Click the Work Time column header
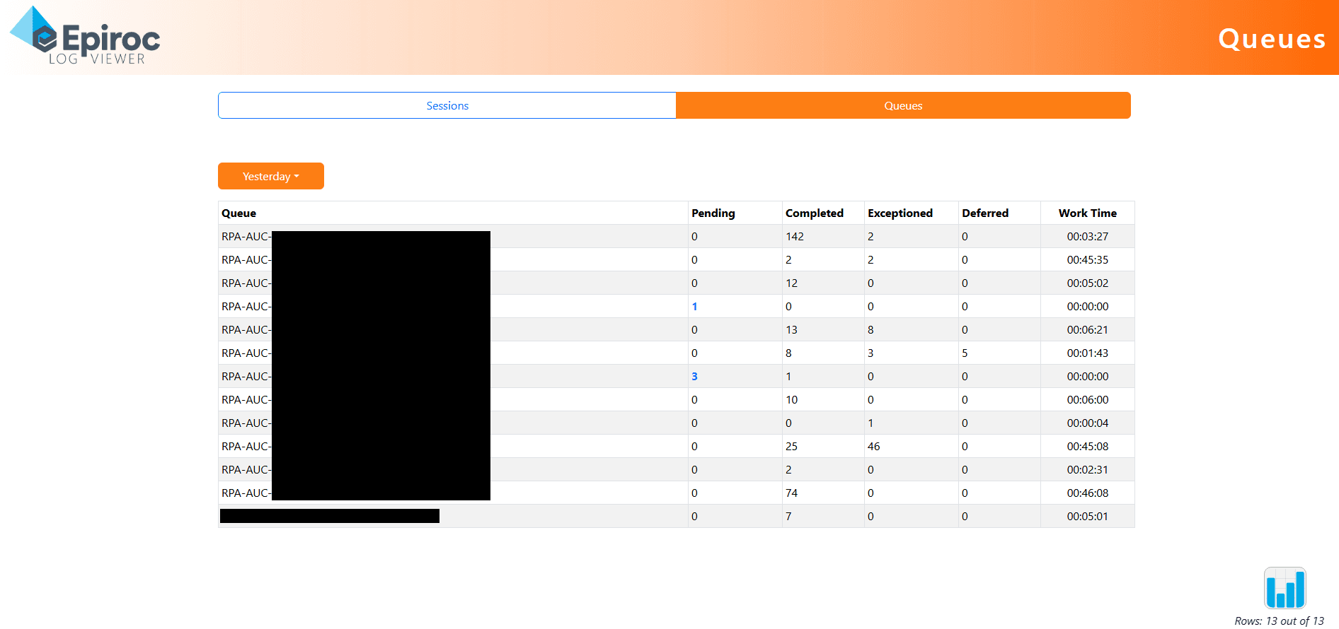Image resolution: width=1339 pixels, height=629 pixels. coord(1087,213)
